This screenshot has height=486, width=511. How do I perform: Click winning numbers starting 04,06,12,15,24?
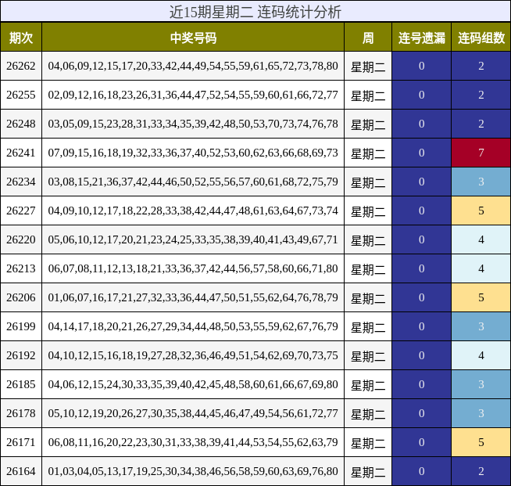(x=193, y=384)
